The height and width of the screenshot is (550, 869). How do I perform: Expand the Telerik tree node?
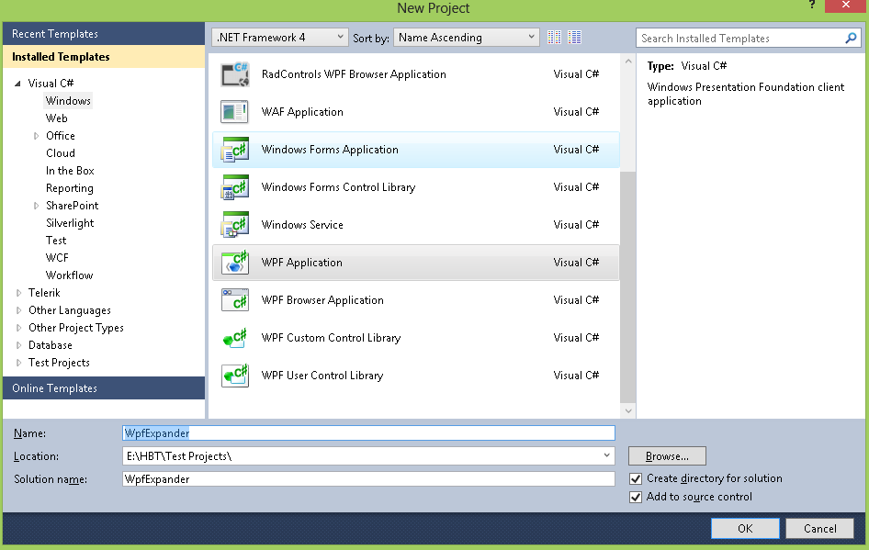tap(19, 292)
